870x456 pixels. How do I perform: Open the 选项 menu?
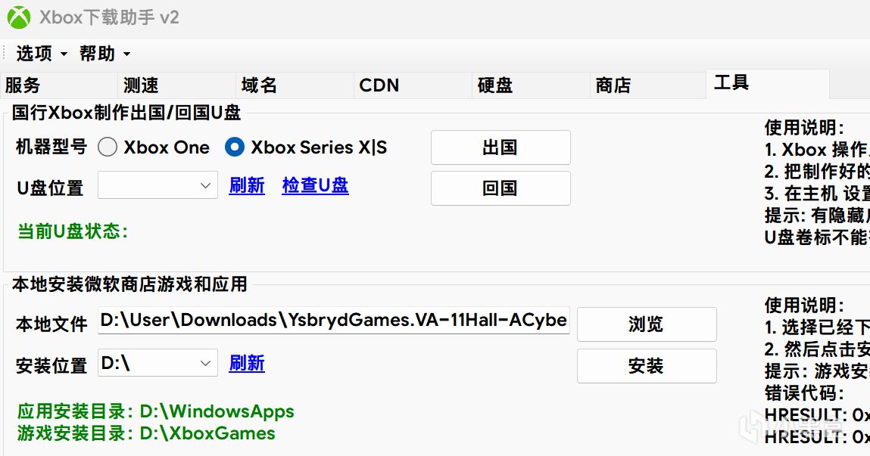click(41, 54)
